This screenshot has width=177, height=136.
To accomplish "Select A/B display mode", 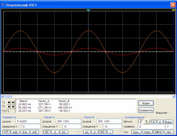I will tap(34, 132).
